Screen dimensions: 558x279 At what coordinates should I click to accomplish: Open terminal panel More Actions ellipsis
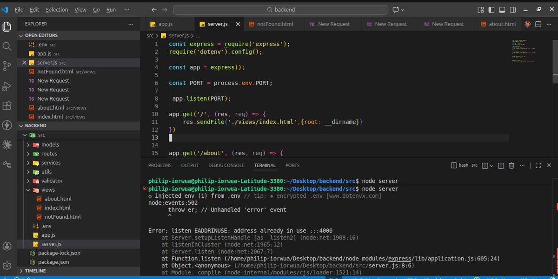(523, 165)
